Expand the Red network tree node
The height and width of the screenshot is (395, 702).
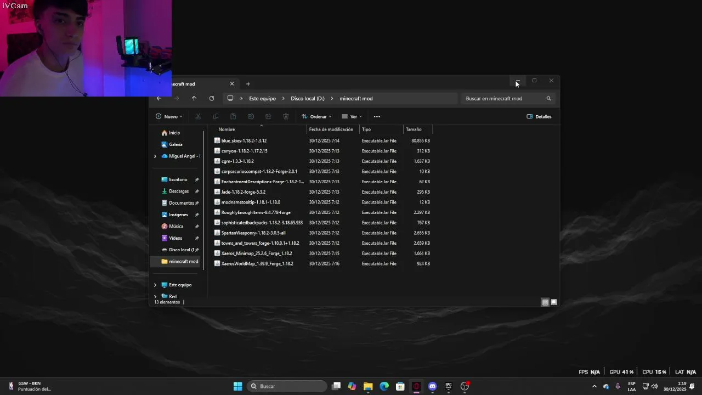click(155, 296)
